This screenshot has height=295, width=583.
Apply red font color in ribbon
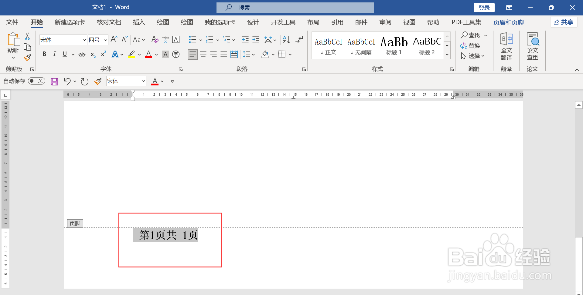(x=148, y=54)
